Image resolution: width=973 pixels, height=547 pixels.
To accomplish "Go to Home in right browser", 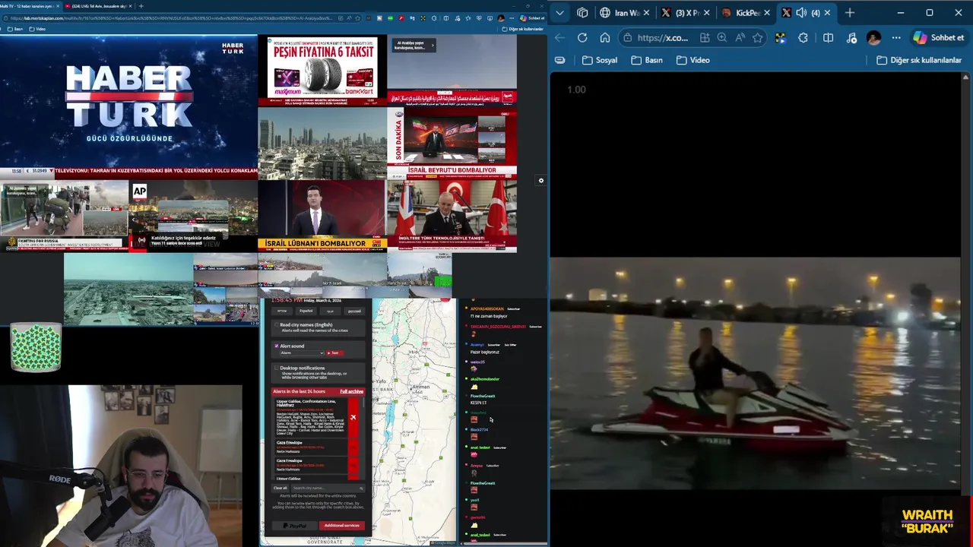I will (605, 37).
